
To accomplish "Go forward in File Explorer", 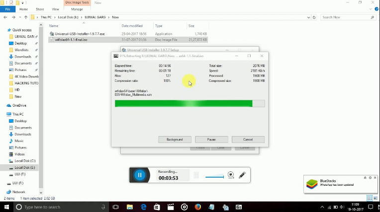I will coord(13,17).
